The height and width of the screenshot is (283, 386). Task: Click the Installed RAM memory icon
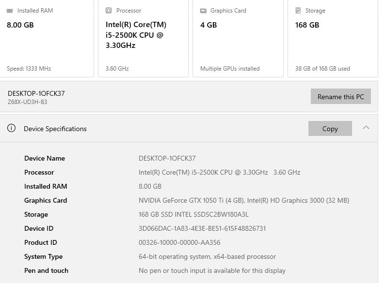point(10,11)
